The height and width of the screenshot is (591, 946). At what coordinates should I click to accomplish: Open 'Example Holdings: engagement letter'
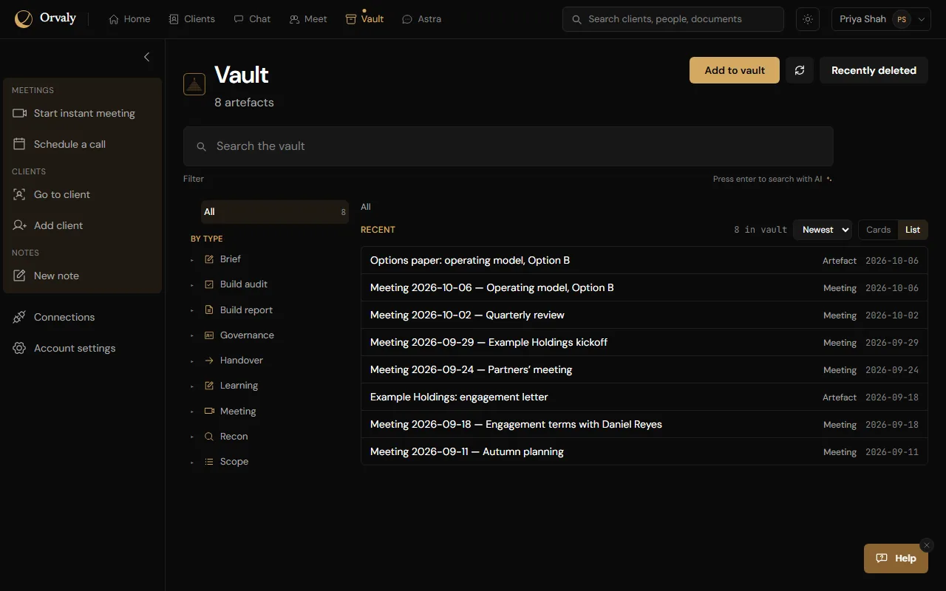[644, 397]
